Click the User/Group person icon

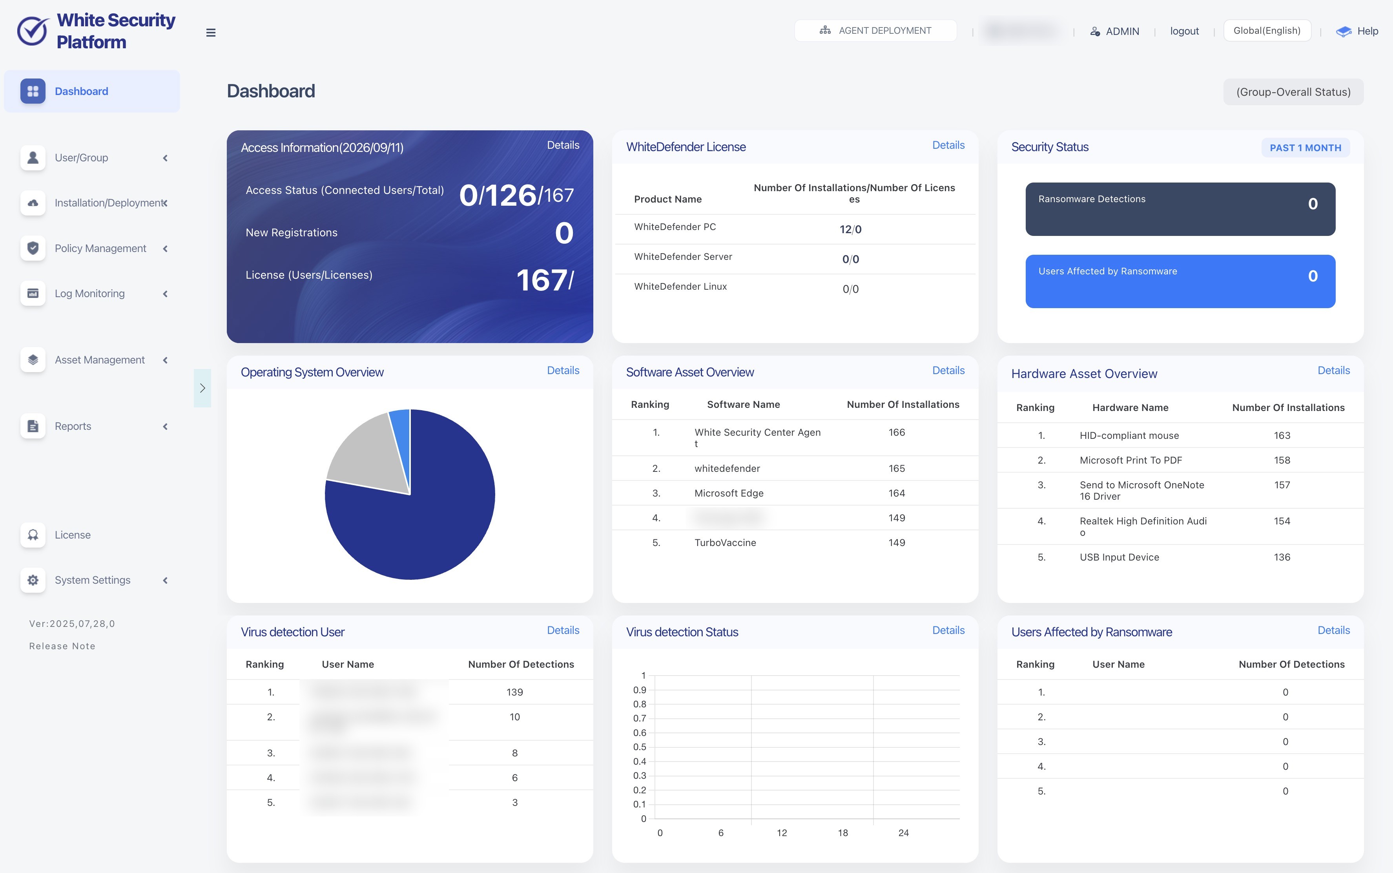click(x=33, y=158)
